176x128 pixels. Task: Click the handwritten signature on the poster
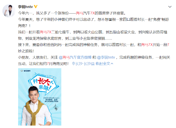click(x=56, y=107)
